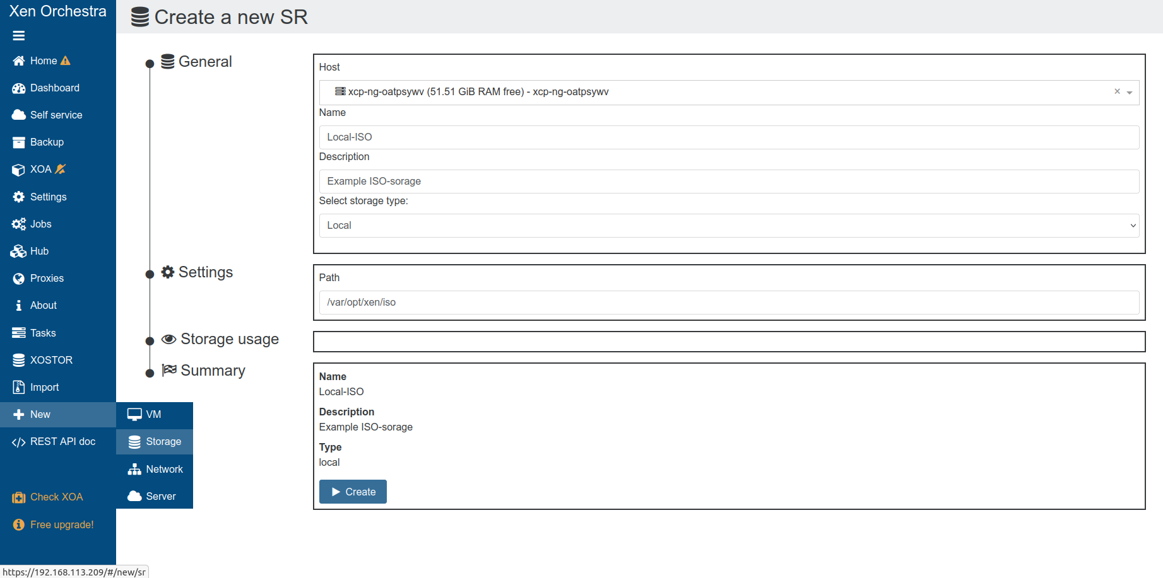The height and width of the screenshot is (578, 1163).
Task: Click the Storage database icon in submenu
Action: [134, 442]
